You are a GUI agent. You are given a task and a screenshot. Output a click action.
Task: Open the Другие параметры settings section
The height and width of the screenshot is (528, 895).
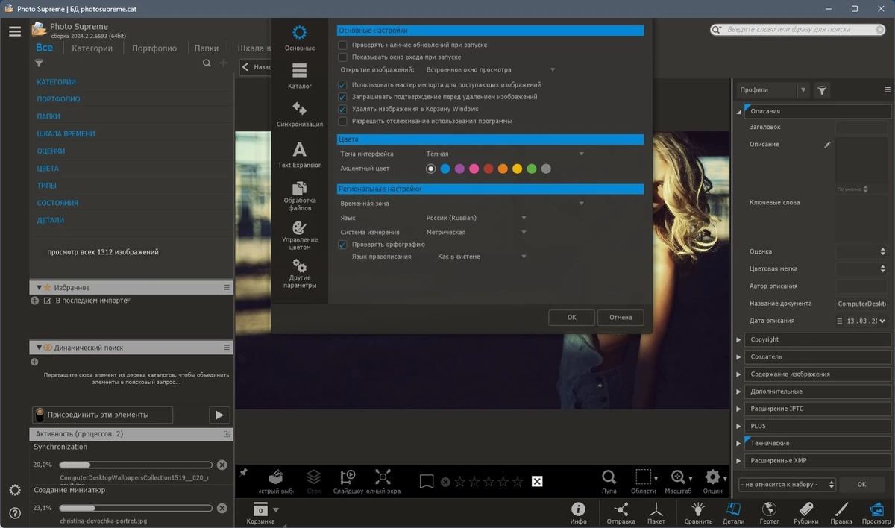tap(300, 274)
